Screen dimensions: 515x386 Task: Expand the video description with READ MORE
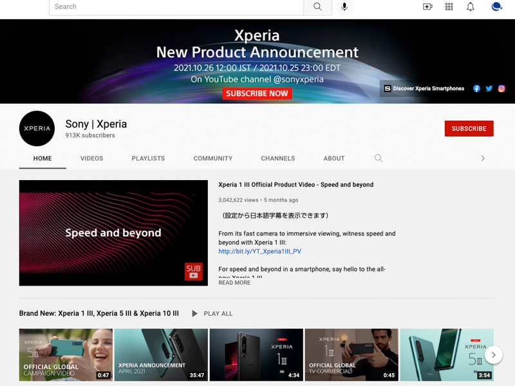click(x=234, y=282)
